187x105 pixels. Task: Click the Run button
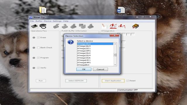(x=41, y=81)
